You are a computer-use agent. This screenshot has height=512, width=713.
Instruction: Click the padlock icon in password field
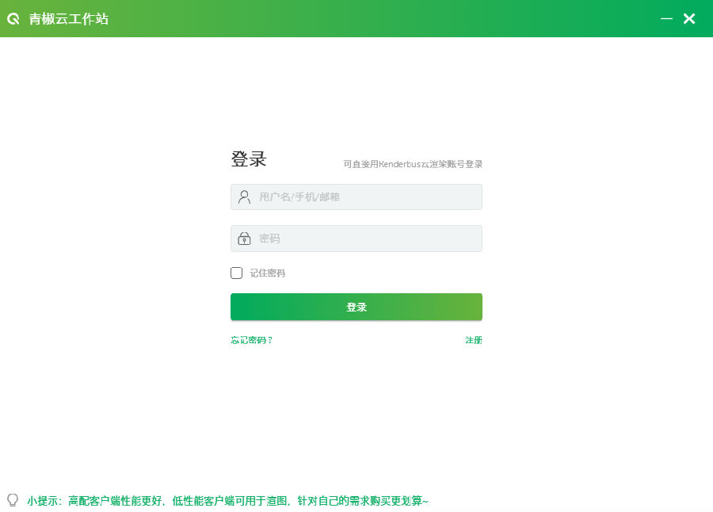[244, 239]
